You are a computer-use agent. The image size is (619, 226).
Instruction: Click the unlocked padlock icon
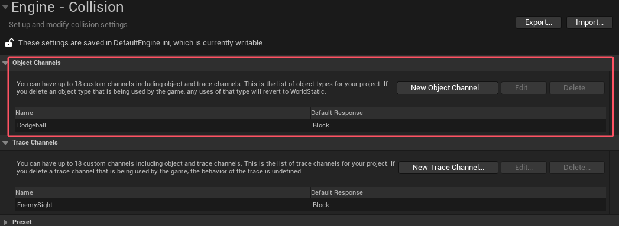pyautogui.click(x=9, y=42)
